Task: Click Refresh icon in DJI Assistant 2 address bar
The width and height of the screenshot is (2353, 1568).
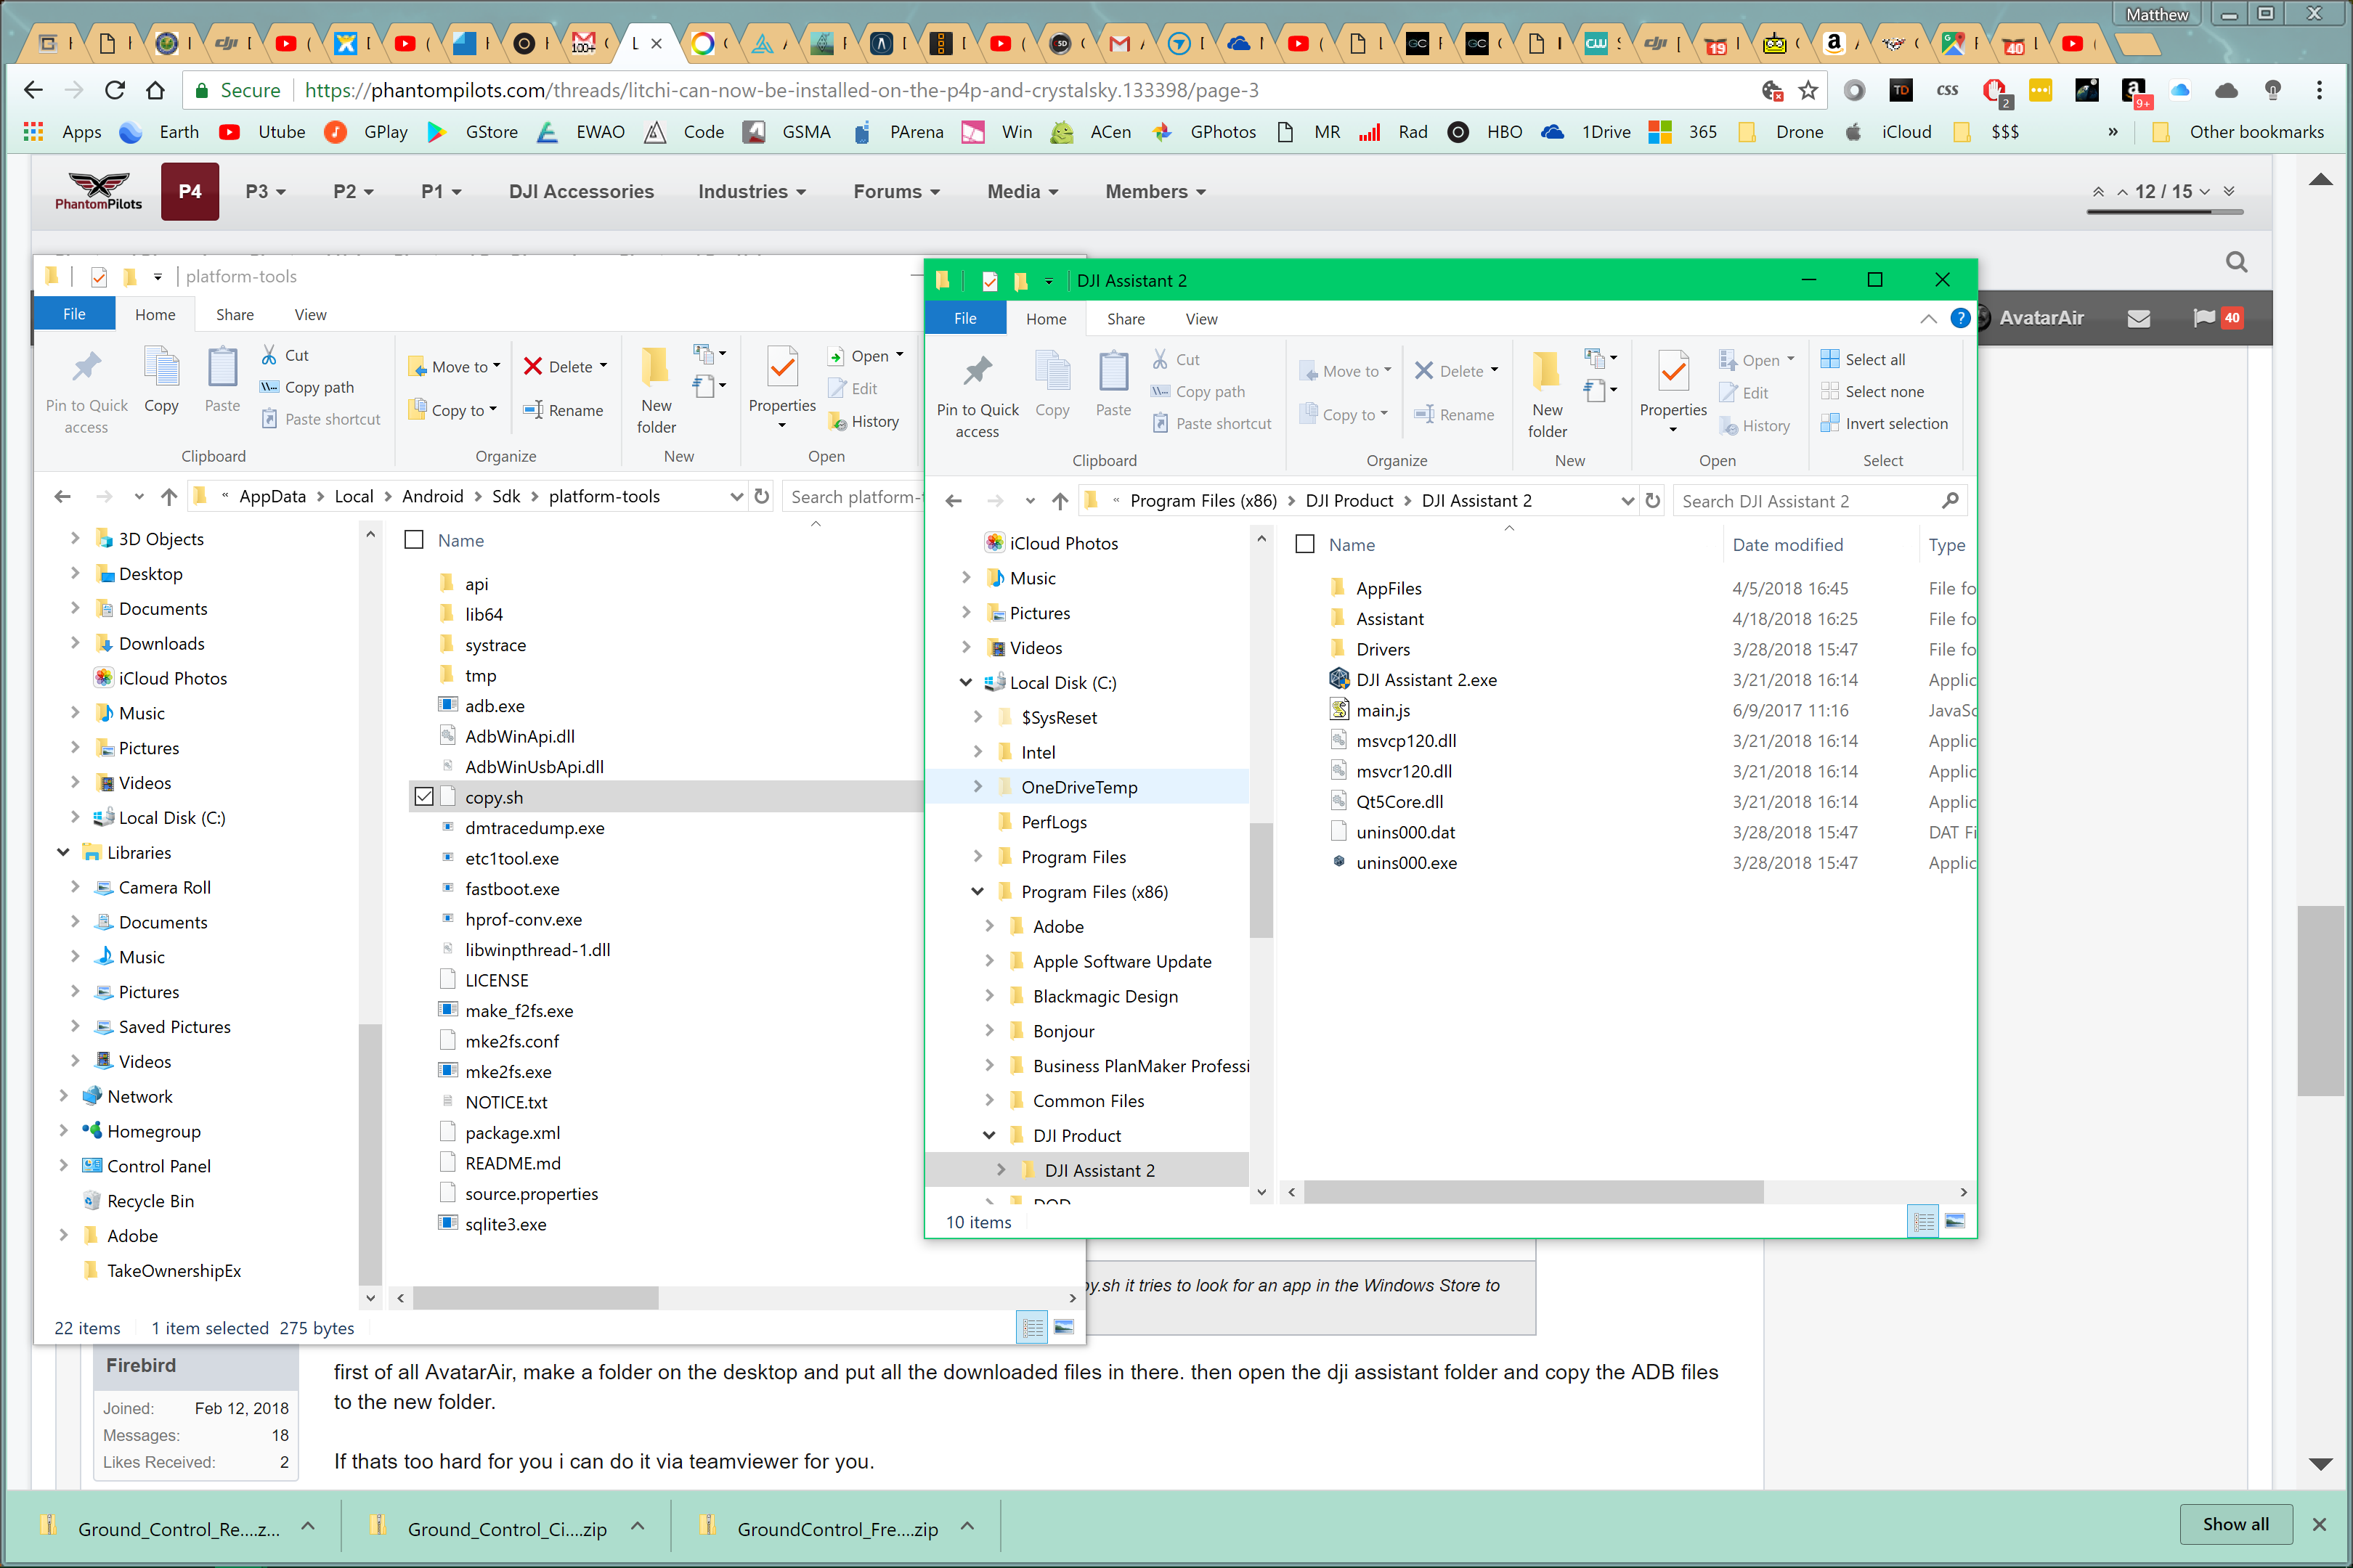Action: 1653,500
